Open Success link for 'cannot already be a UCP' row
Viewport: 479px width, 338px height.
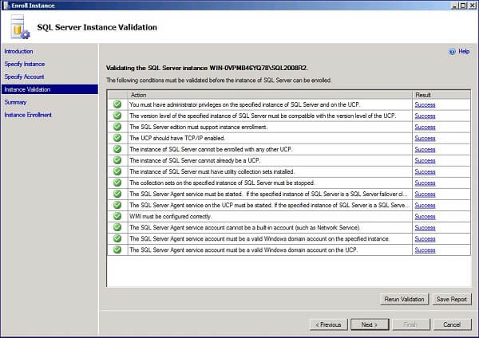[x=425, y=161]
